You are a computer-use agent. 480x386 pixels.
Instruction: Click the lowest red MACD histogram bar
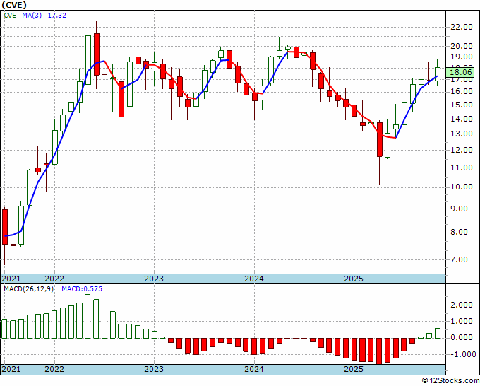pos(379,351)
